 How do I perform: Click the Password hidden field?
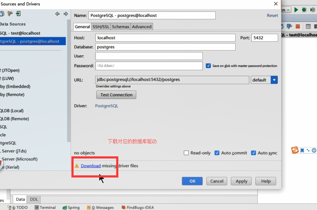point(149,66)
